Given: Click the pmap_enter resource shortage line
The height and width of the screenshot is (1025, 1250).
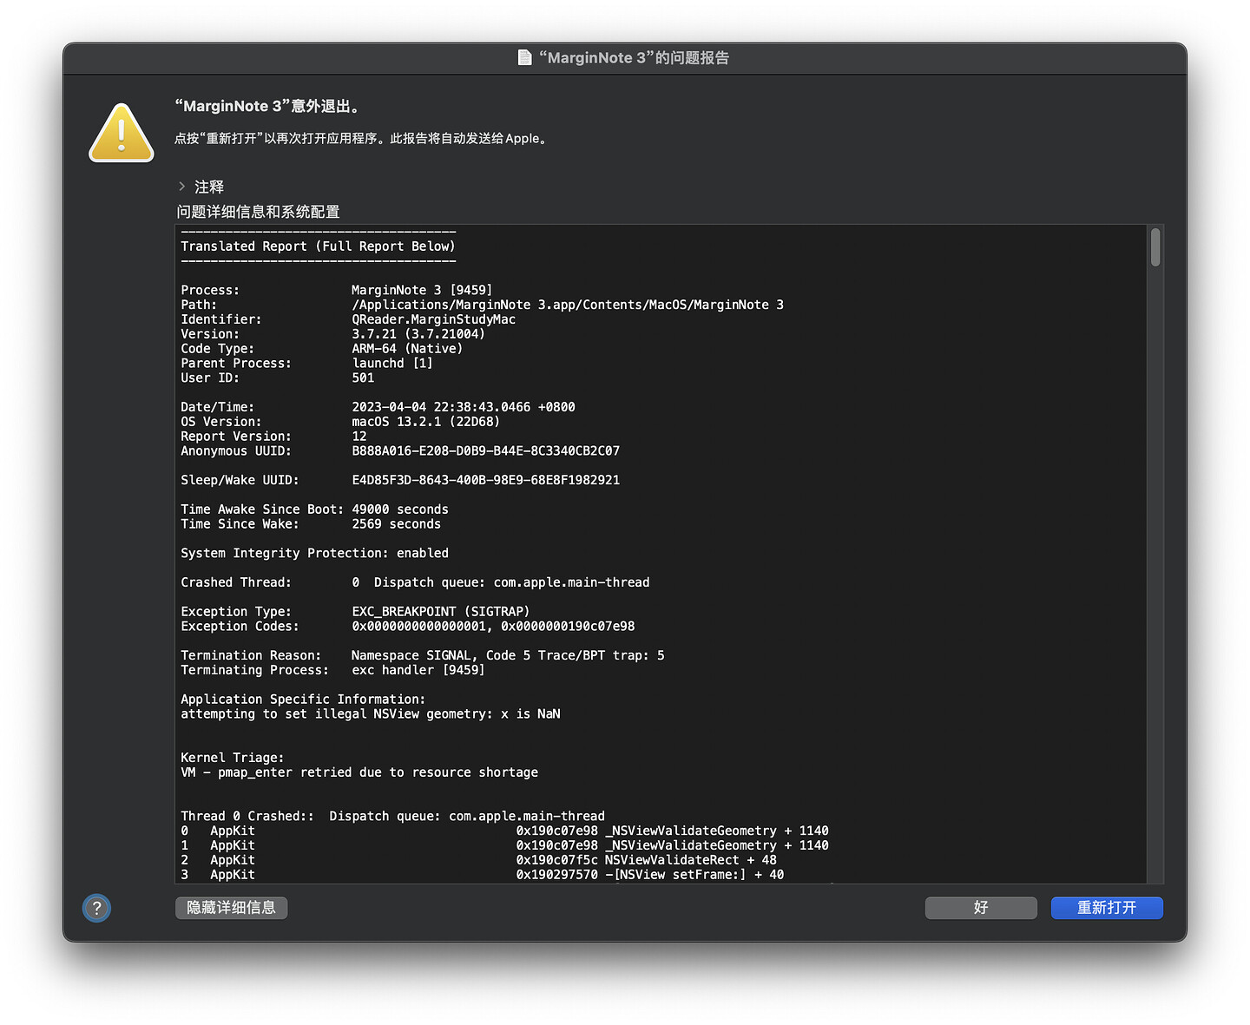Looking at the screenshot, I should (359, 772).
